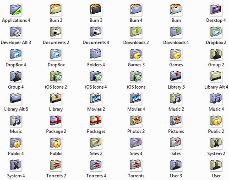This screenshot has width=229, height=180.
Task: Open the User 3 folder icon
Action: [176, 165]
